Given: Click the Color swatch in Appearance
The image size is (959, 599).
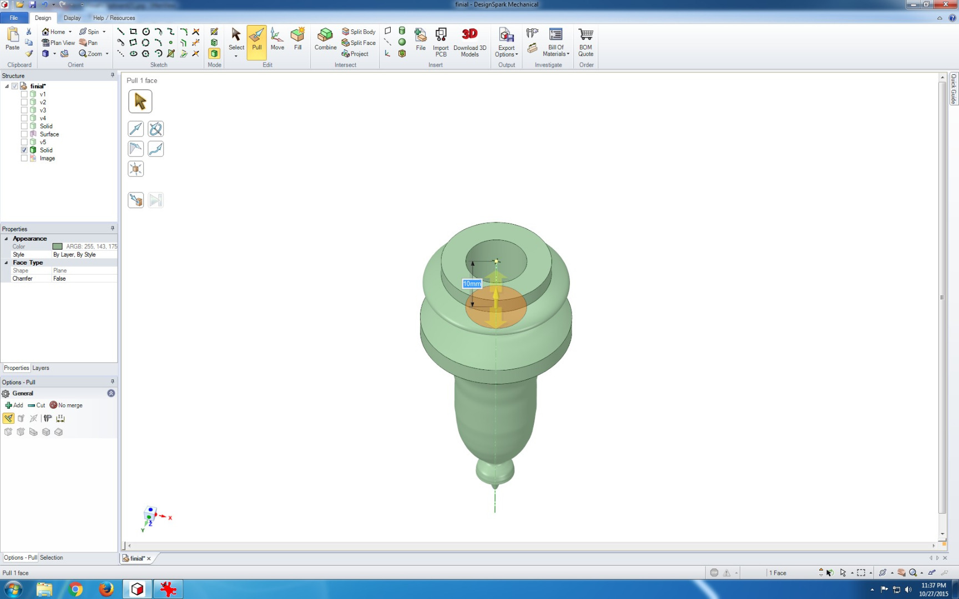Looking at the screenshot, I should point(57,246).
